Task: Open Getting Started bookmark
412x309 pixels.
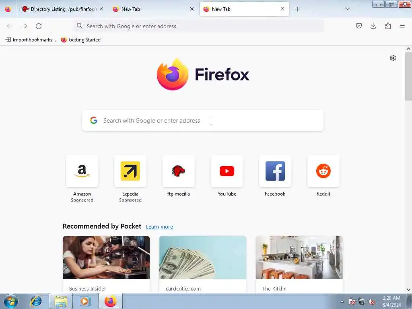Action: coord(80,40)
